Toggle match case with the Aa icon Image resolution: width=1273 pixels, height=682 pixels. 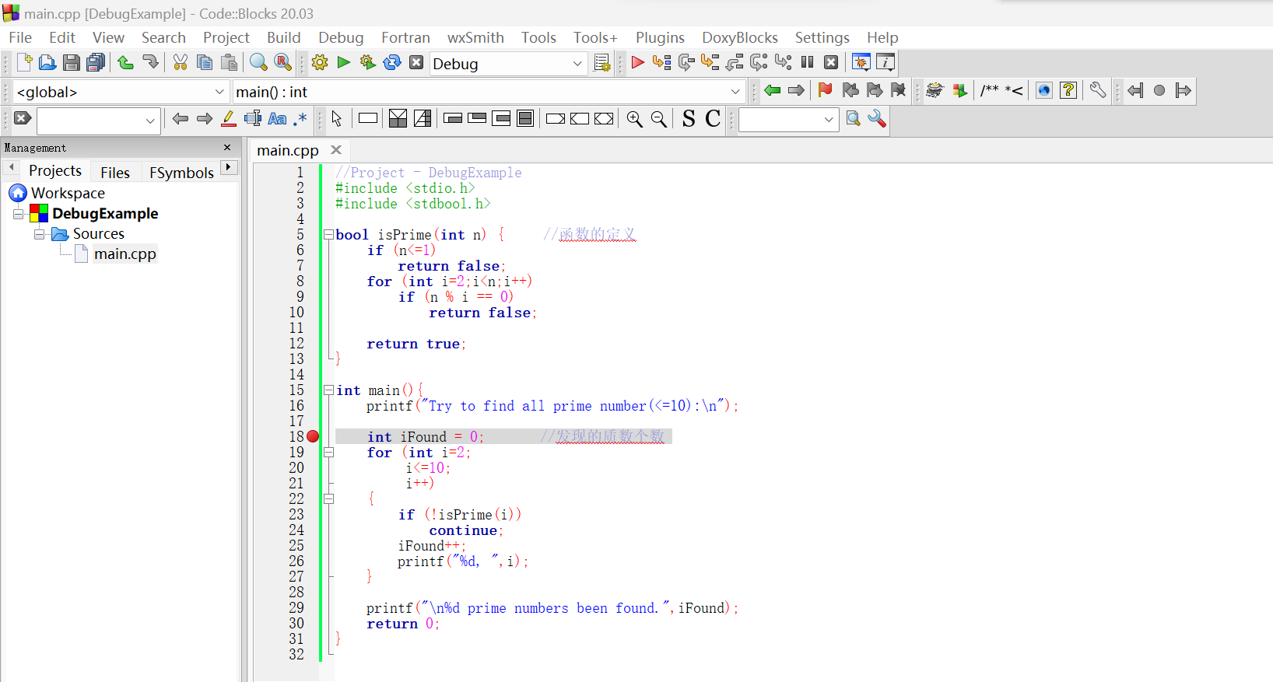click(277, 119)
